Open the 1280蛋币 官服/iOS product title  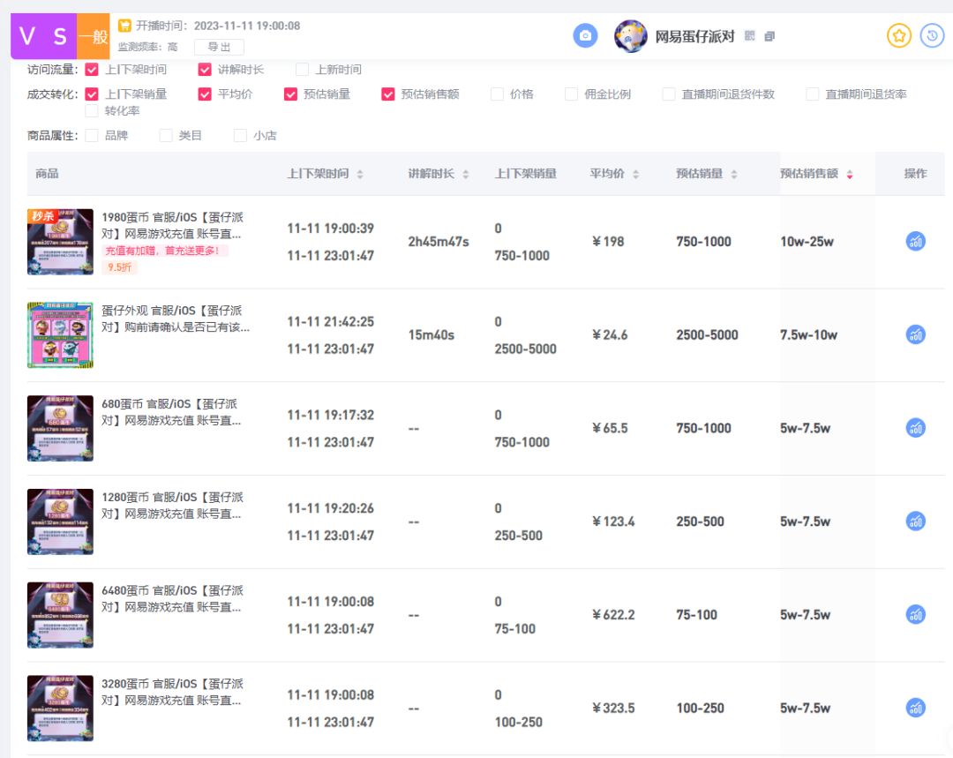click(x=173, y=506)
